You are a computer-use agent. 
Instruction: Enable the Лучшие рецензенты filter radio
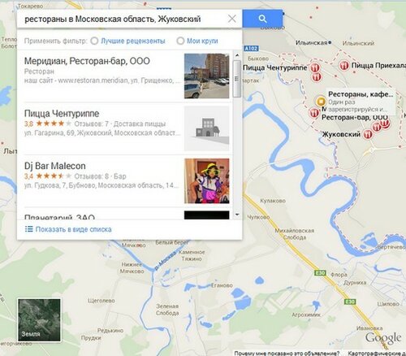click(x=94, y=41)
